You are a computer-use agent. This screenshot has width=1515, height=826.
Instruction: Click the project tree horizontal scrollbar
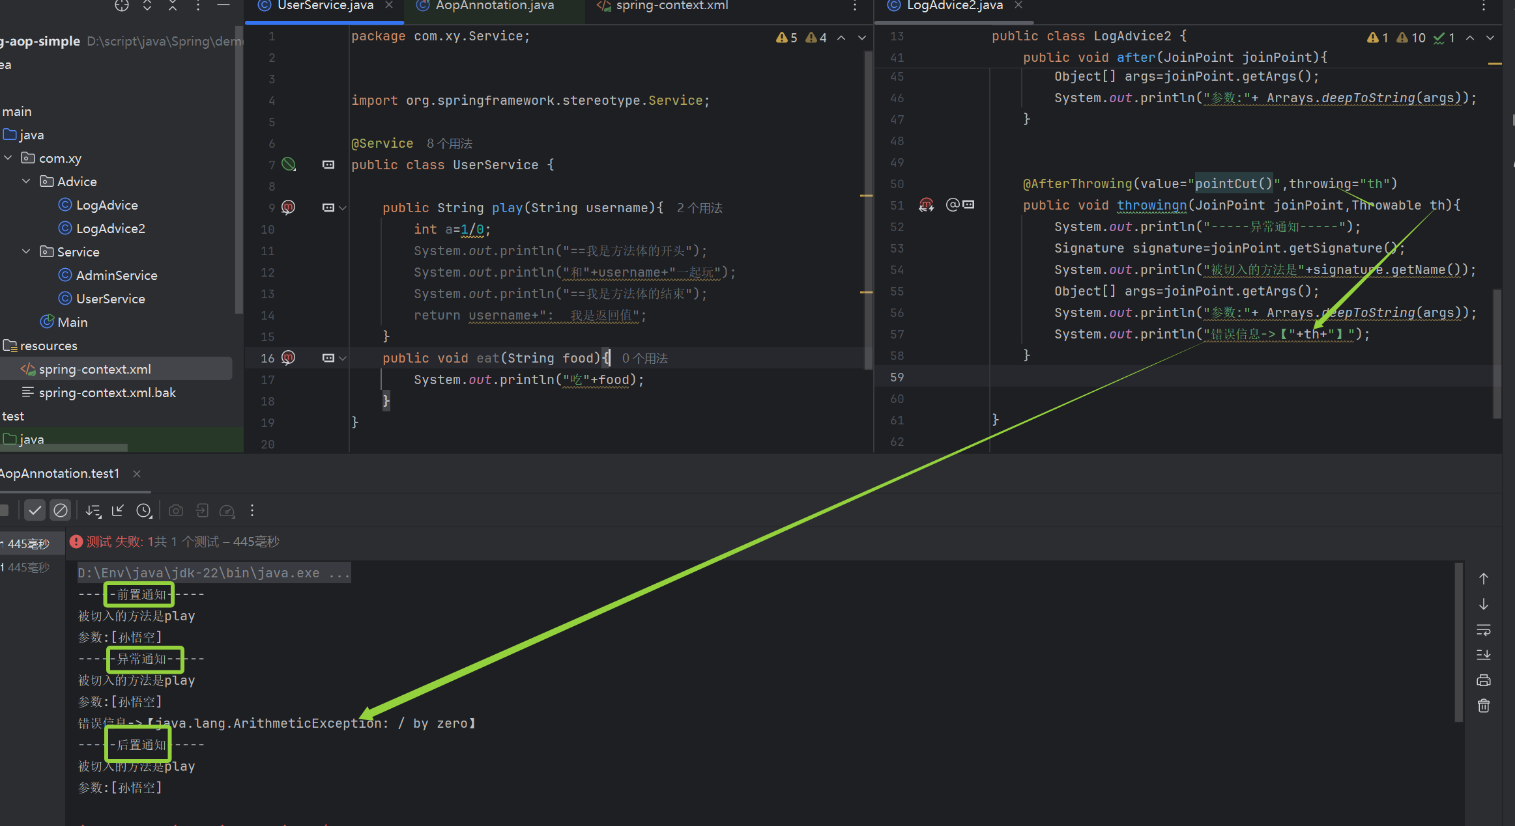click(64, 448)
